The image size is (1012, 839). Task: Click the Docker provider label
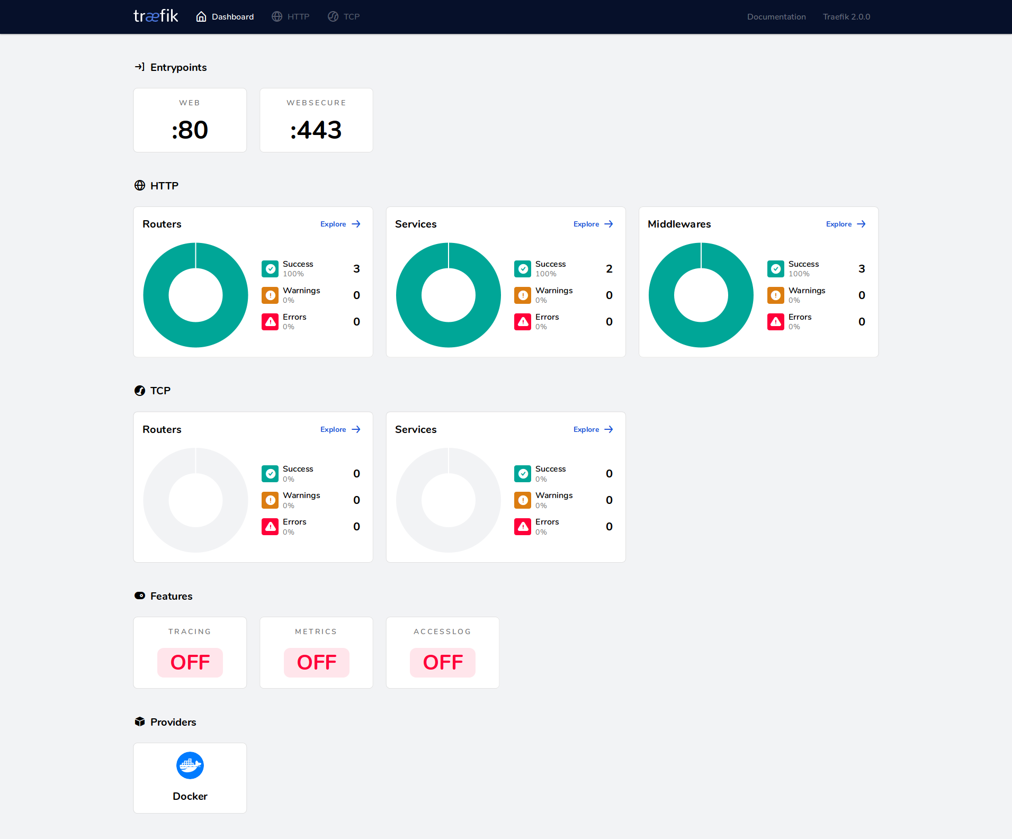pos(190,796)
